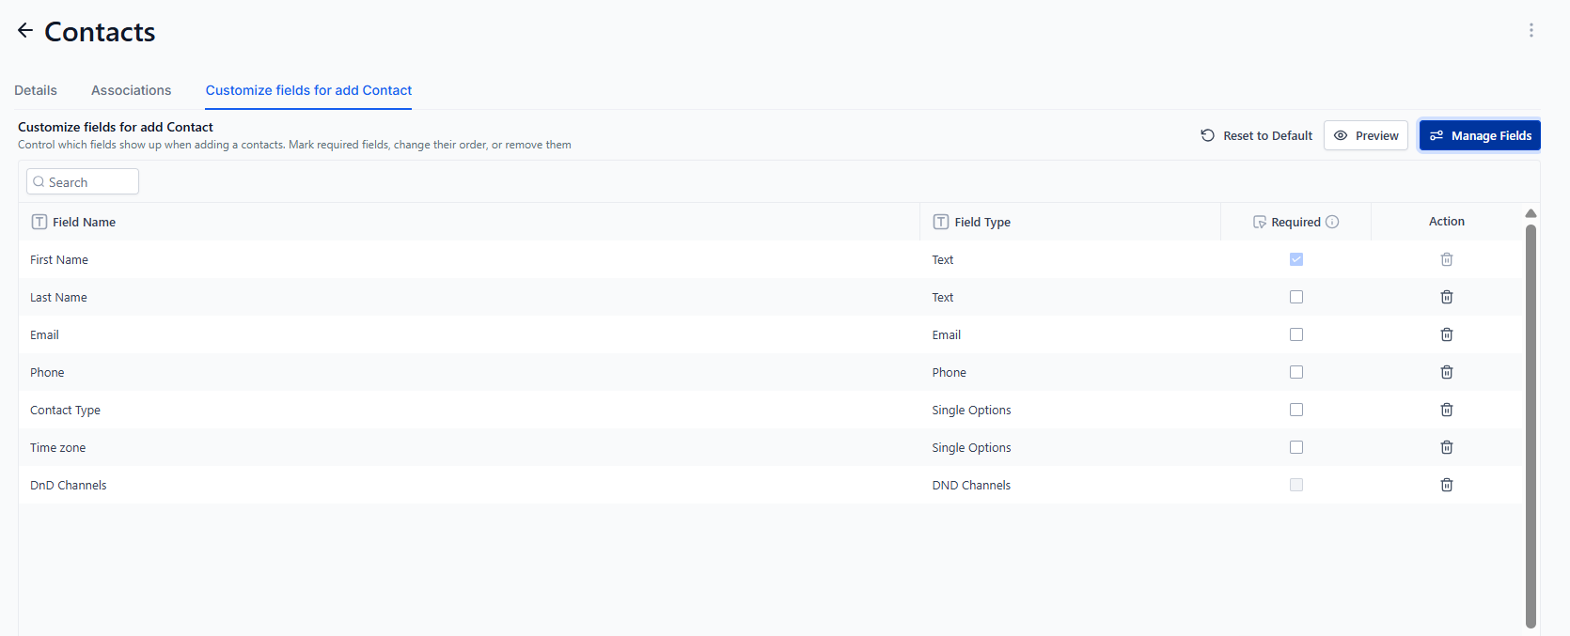Click the back arrow beside Contacts
Screen dimensions: 1570x636
(x=25, y=31)
